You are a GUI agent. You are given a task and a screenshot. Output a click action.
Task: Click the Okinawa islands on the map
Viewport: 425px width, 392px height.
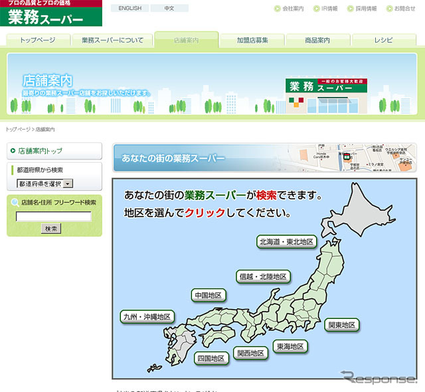[154, 368]
